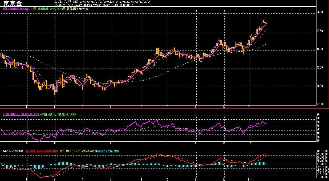
Task: Click the 4000 price axis label
Action: (x=320, y=86)
